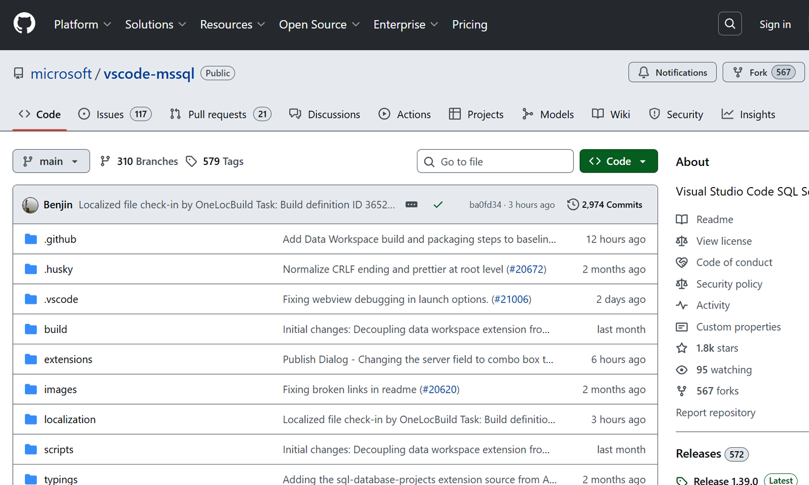Open the extensions folder

pyautogui.click(x=68, y=359)
